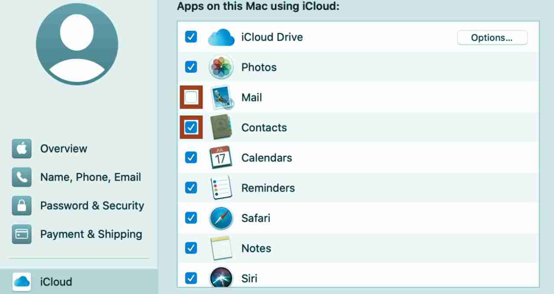The width and height of the screenshot is (554, 294).
Task: Click the user profile avatar picture
Action: coord(77,44)
